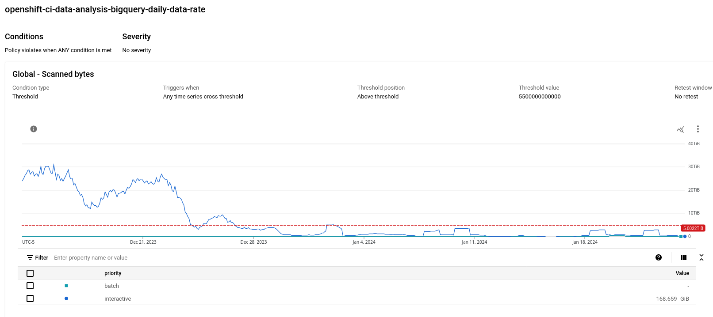Click the batch data point on chart

tap(681, 237)
